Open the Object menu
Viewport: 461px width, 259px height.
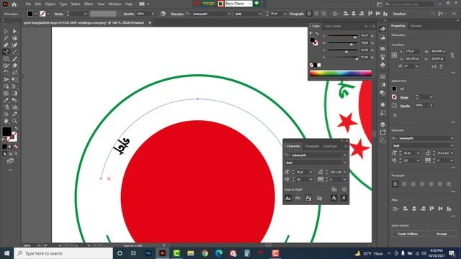tap(50, 4)
